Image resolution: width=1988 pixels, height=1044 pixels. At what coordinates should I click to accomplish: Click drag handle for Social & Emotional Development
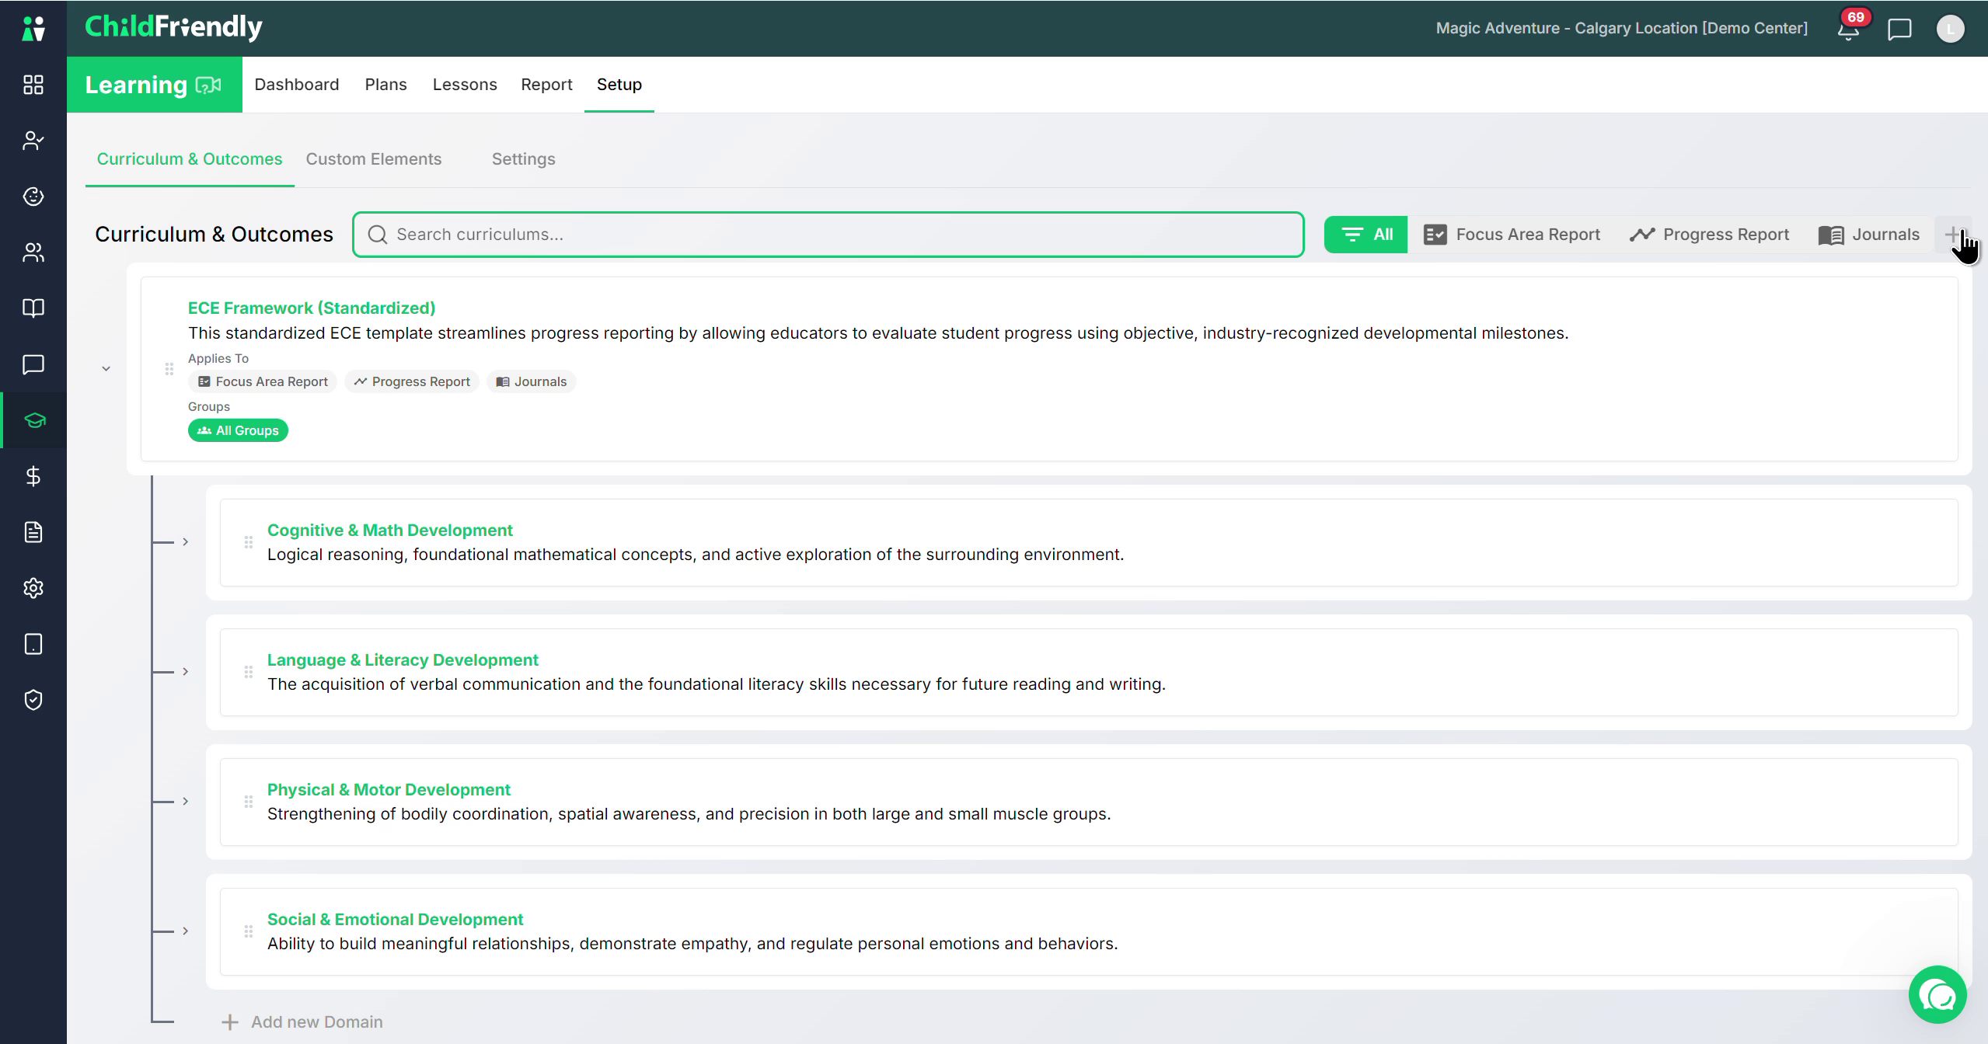click(248, 931)
